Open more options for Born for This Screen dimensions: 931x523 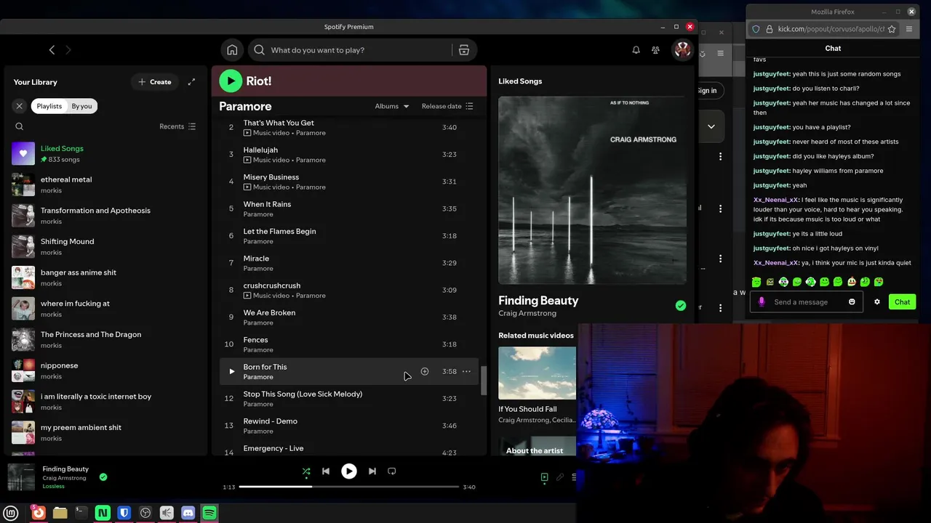pos(466,371)
